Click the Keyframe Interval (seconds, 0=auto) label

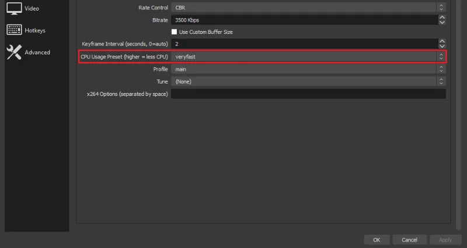click(x=125, y=44)
